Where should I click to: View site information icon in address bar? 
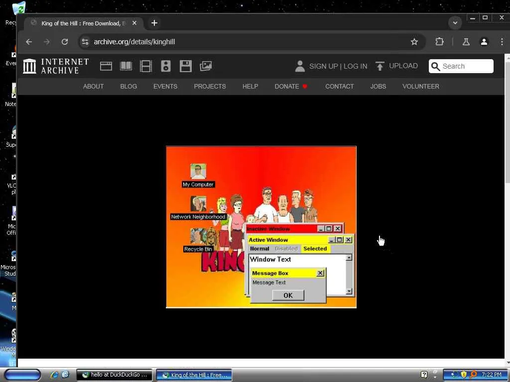coord(85,42)
